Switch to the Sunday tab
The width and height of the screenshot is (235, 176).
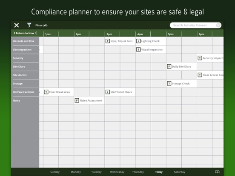pos(55,172)
